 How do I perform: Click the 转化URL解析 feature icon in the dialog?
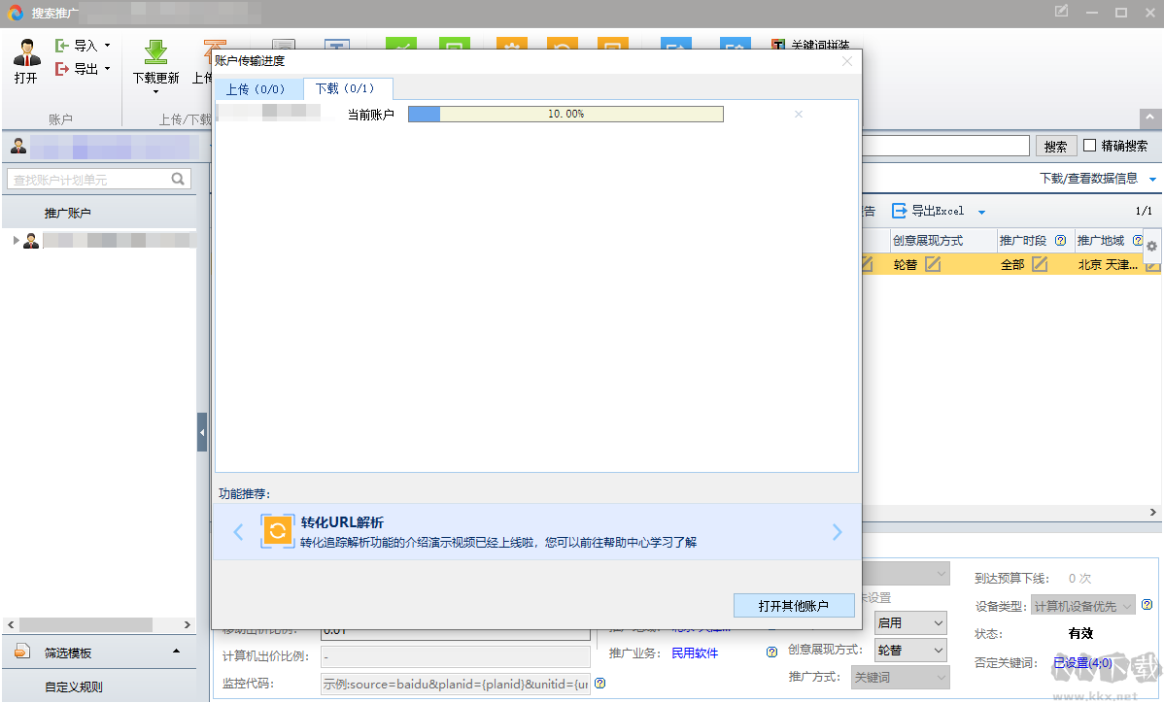[x=278, y=531]
